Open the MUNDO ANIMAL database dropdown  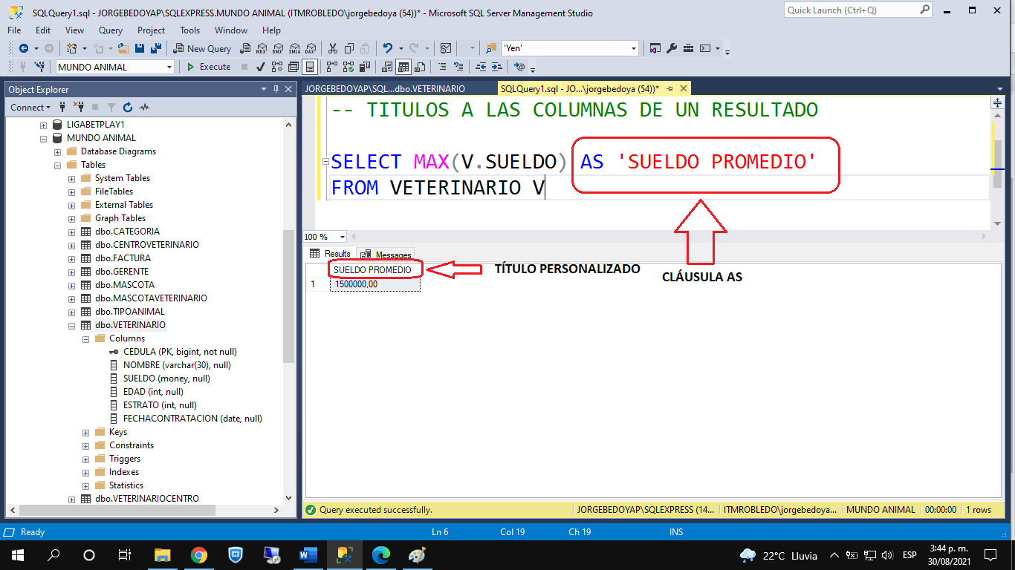pyautogui.click(x=169, y=67)
